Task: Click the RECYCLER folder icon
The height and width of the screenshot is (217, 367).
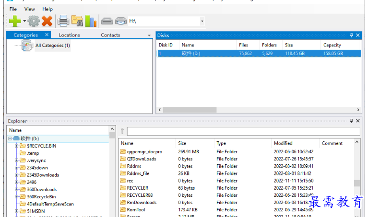Action: 123,188
